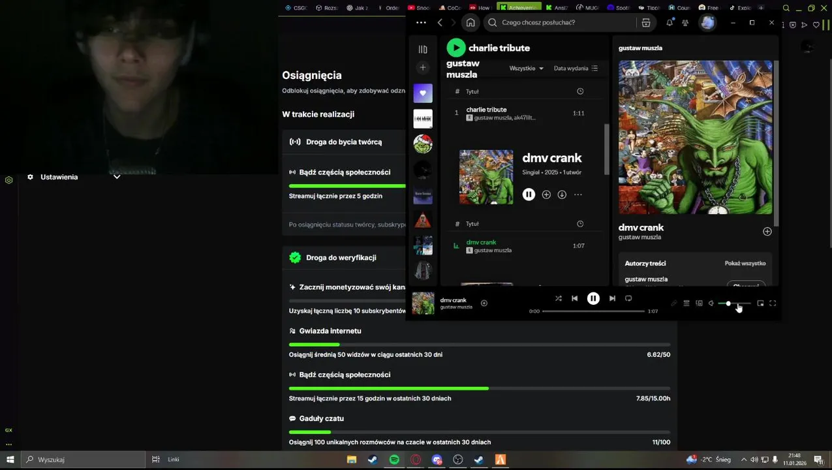The height and width of the screenshot is (470, 832).
Task: Switch to the 'CSGO' browser tab
Action: click(296, 8)
